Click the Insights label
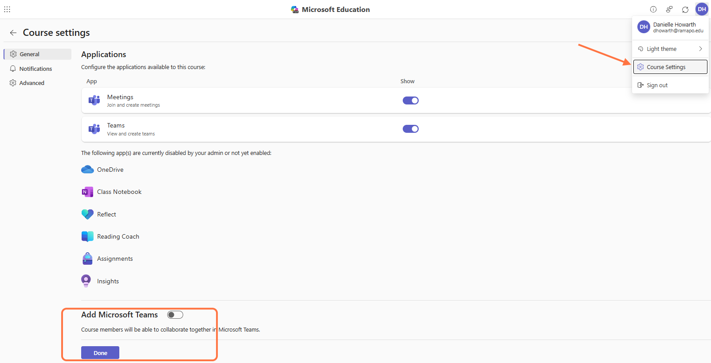Viewport: 711px width, 363px height. (x=108, y=281)
